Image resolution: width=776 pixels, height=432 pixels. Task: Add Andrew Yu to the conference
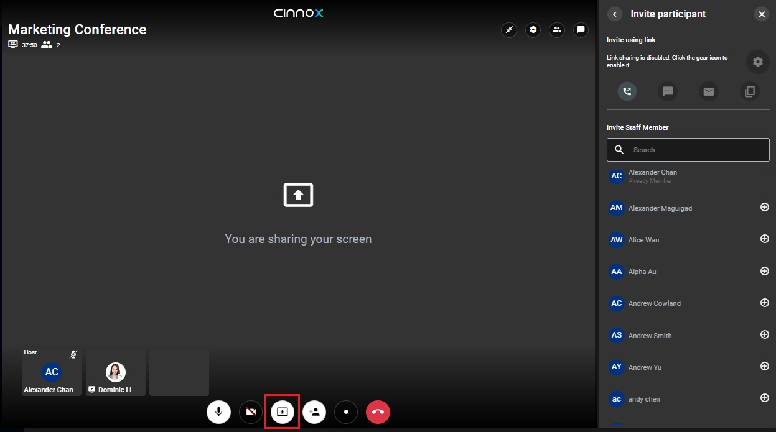click(x=765, y=366)
